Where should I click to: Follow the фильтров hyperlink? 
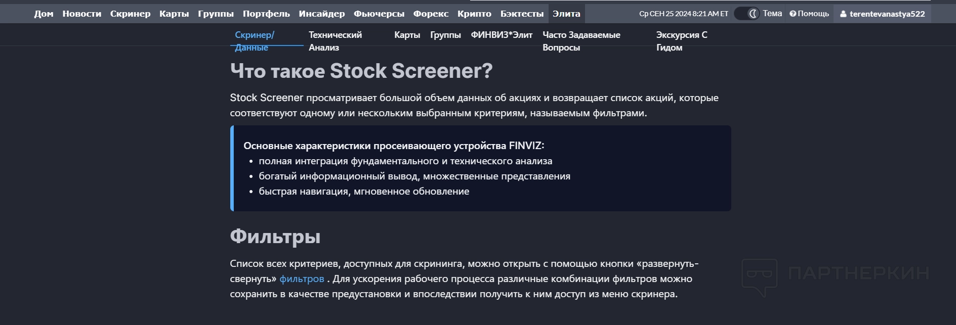tap(302, 278)
